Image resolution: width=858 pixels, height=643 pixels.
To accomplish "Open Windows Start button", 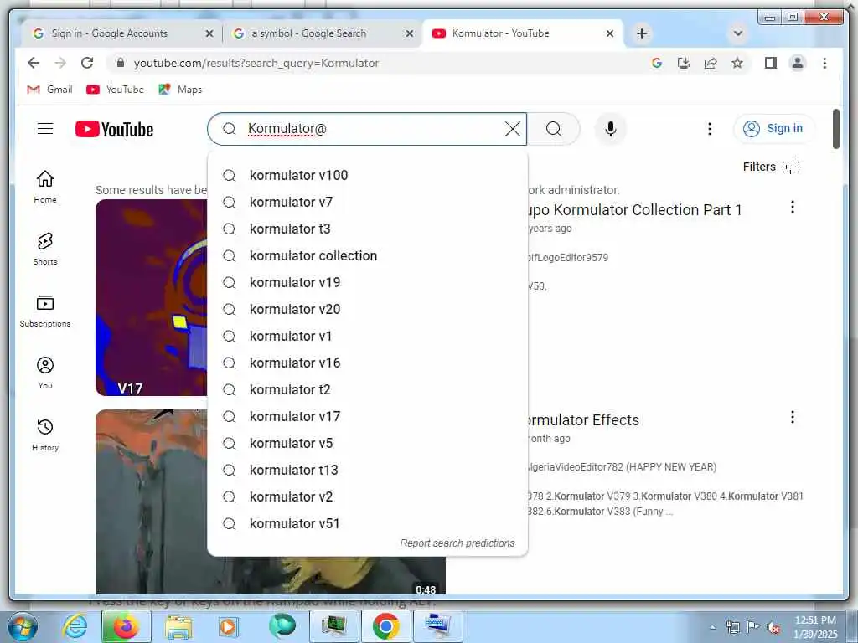I will click(x=23, y=626).
